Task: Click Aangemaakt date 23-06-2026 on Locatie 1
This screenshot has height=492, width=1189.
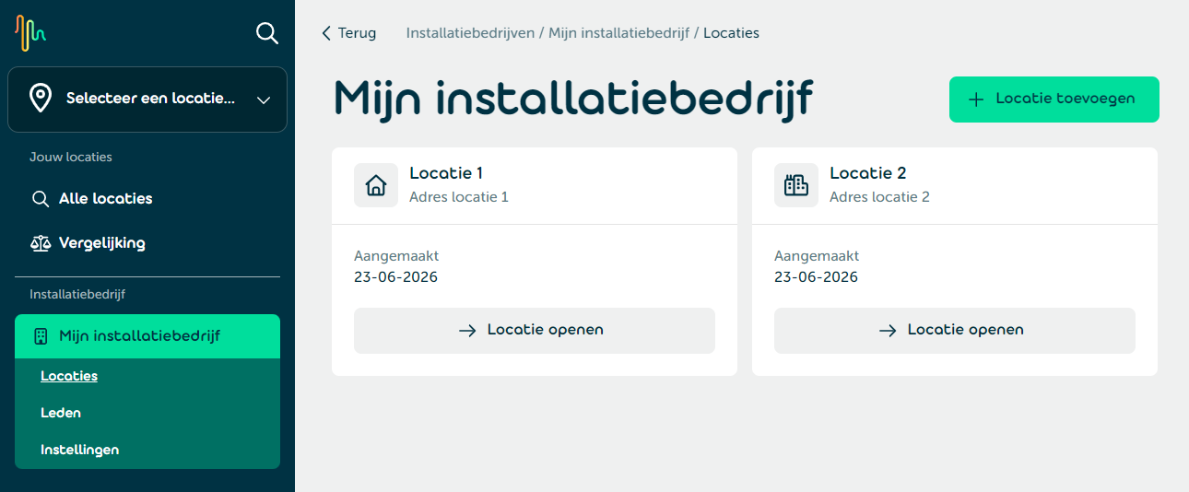Action: [x=395, y=277]
